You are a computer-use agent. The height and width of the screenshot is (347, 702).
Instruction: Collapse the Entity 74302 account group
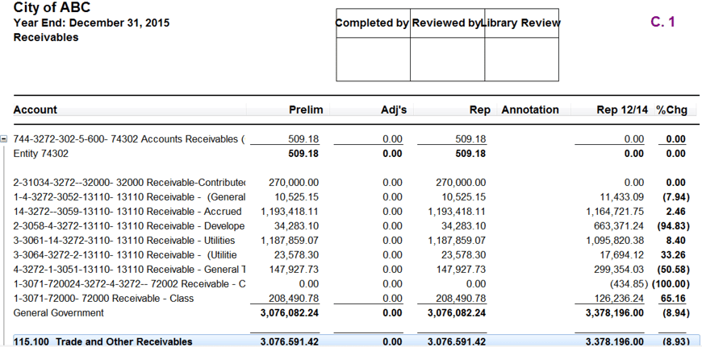pos(4,138)
